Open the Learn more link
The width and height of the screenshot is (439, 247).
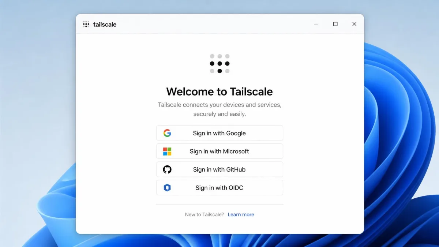(241, 214)
